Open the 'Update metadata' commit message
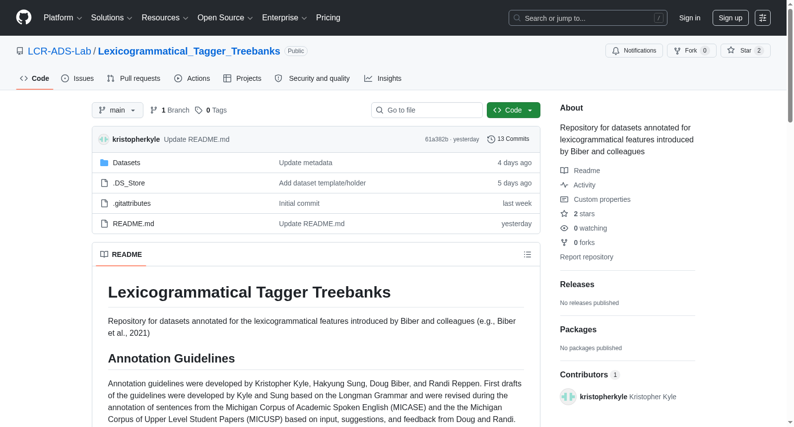 (306, 163)
